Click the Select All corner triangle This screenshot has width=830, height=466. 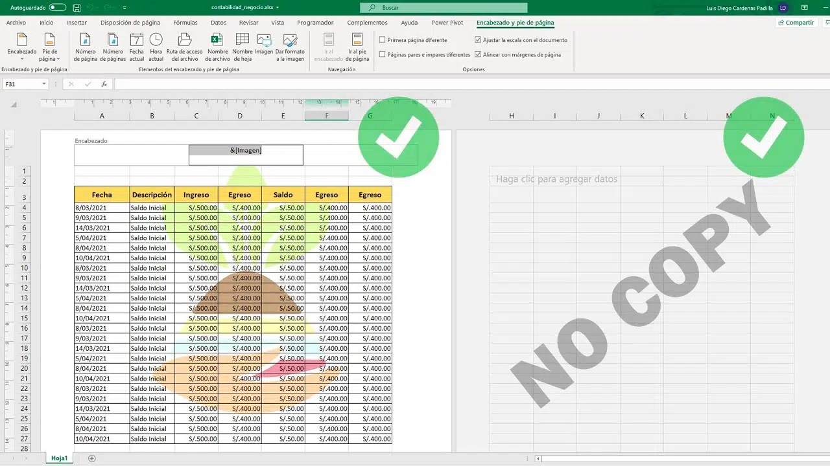pyautogui.click(x=14, y=104)
